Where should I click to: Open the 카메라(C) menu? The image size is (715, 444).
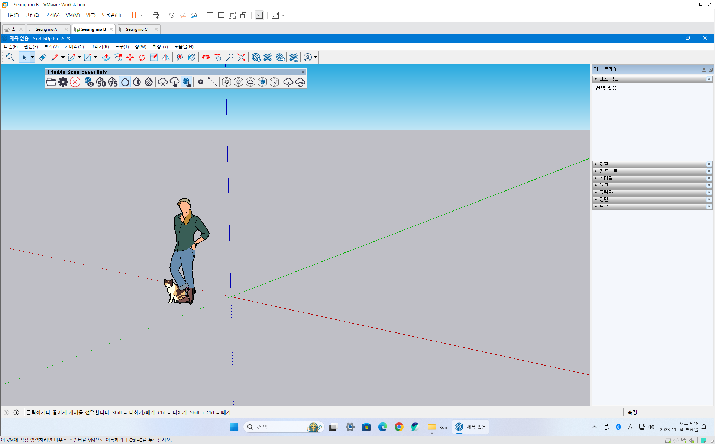(74, 46)
